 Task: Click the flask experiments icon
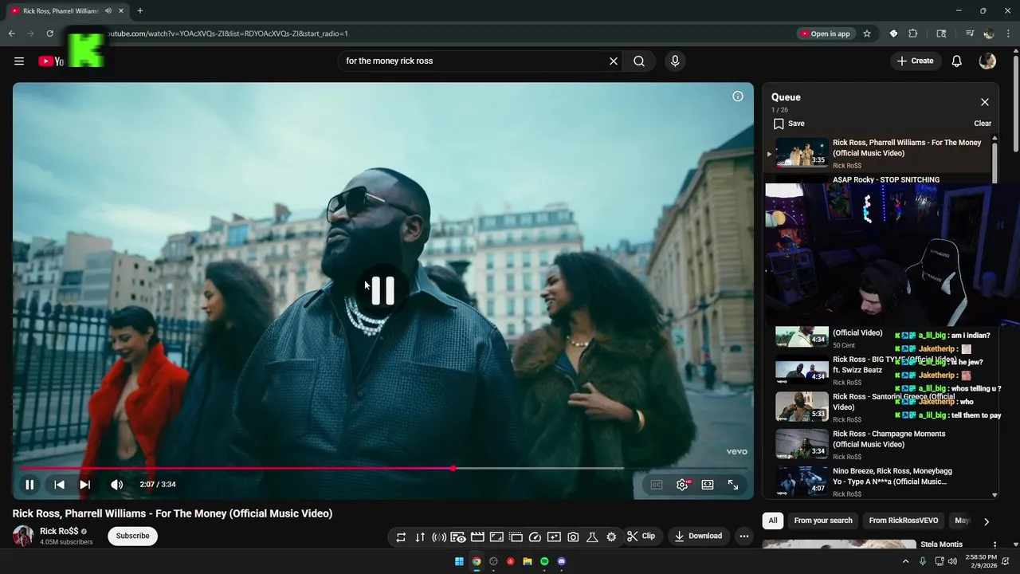tap(592, 537)
